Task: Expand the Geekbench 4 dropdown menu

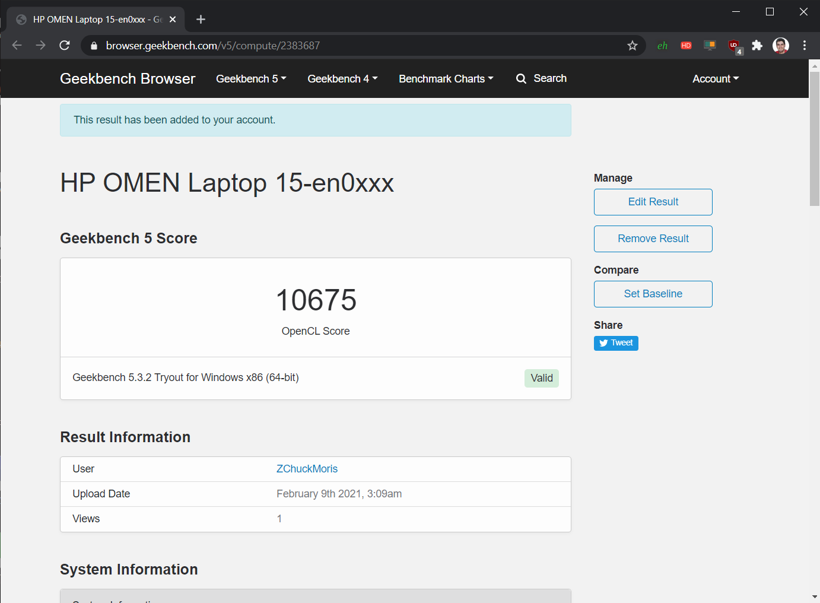Action: click(x=342, y=79)
